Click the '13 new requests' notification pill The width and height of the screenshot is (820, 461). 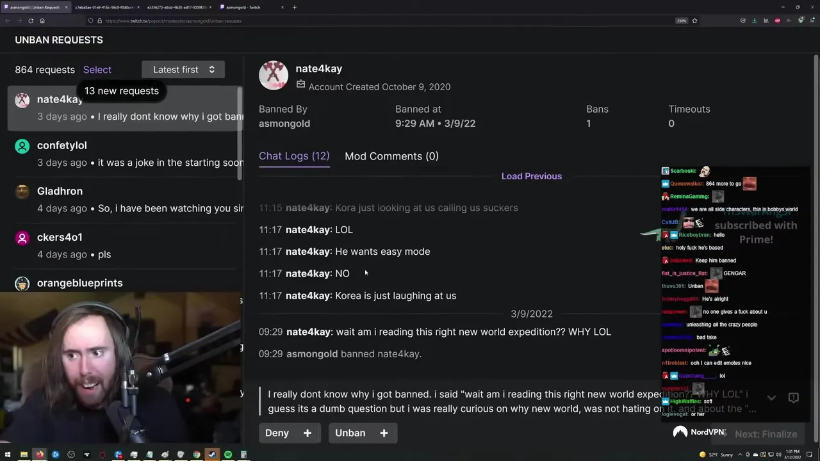pyautogui.click(x=122, y=91)
